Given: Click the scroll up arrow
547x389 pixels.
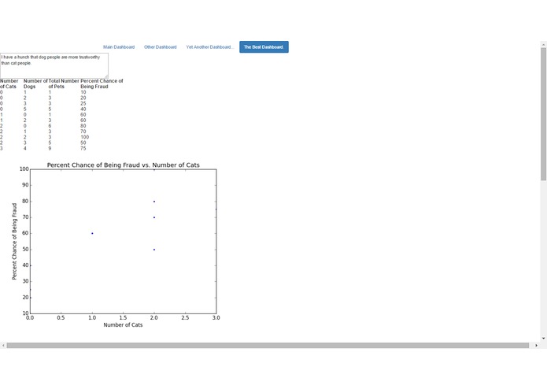Looking at the screenshot, I should coord(544,45).
